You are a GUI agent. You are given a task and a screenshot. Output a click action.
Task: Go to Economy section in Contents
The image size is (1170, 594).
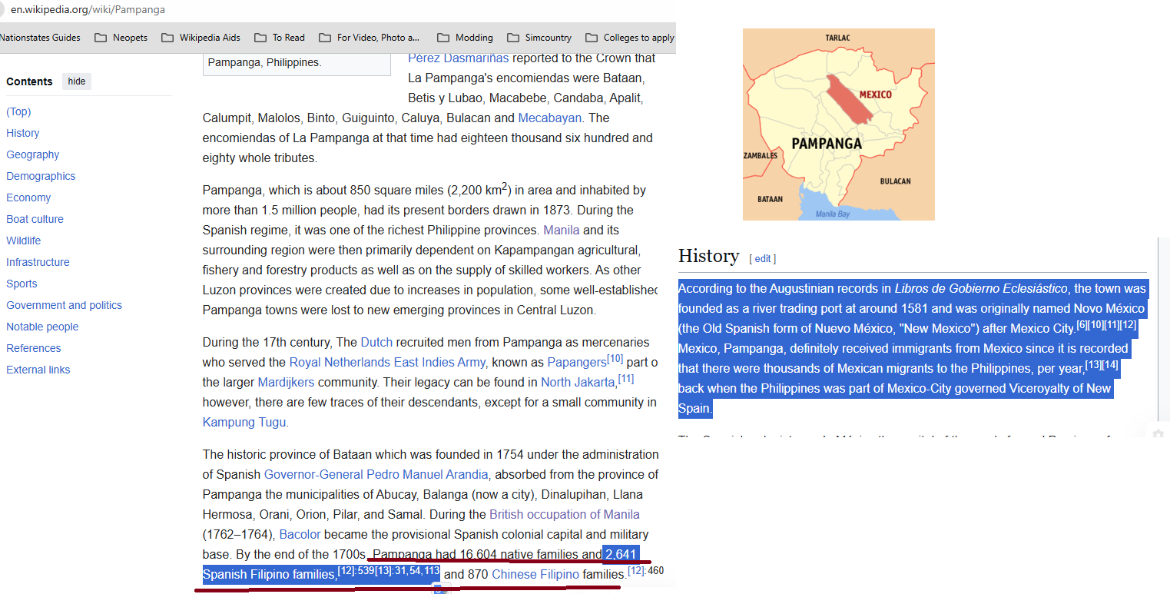point(28,197)
